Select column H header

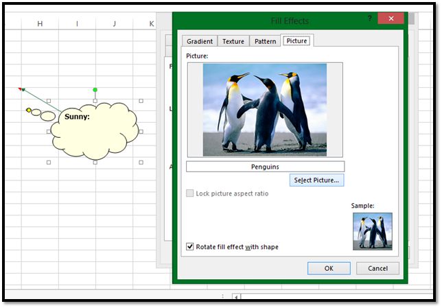[40, 24]
